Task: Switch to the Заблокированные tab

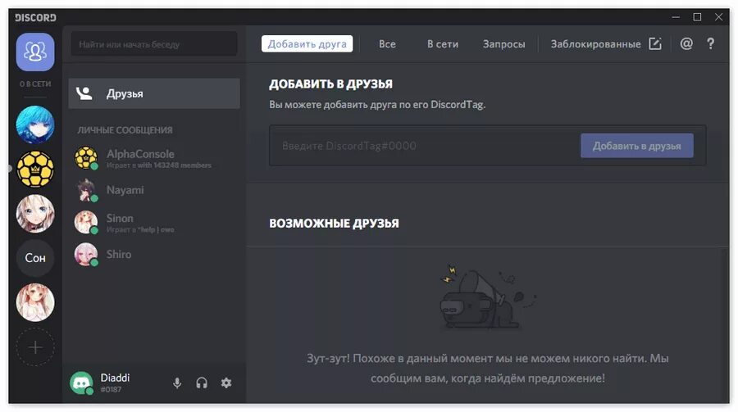Action: pyautogui.click(x=595, y=43)
